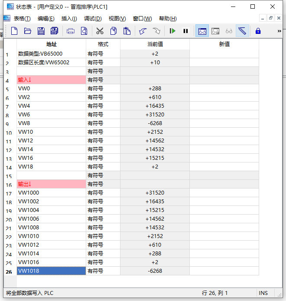
Task: Select the VW8 address cell
Action: point(51,123)
